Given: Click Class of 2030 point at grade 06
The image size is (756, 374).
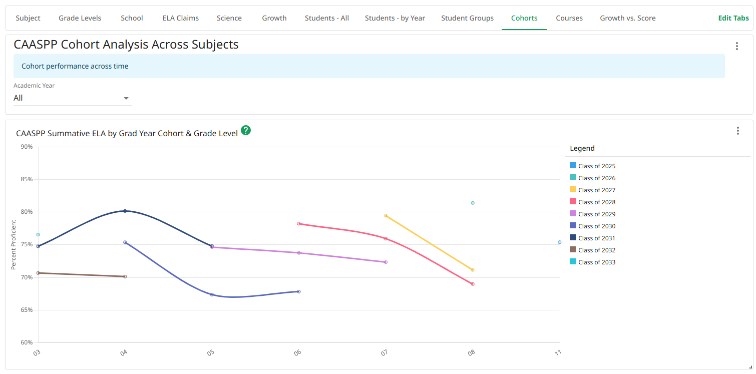Looking at the screenshot, I should tap(299, 291).
